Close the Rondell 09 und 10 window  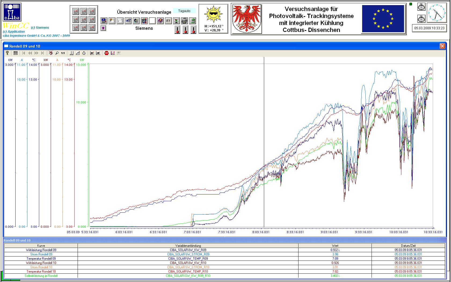point(442,46)
